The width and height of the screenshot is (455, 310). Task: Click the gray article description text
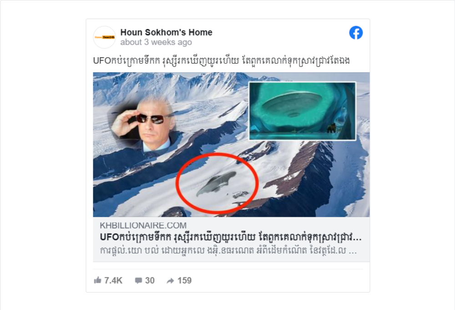tap(228, 250)
